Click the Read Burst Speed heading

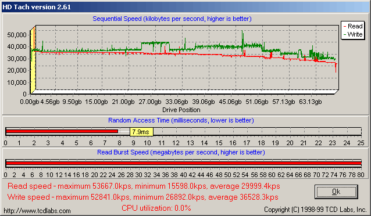pos(181,152)
